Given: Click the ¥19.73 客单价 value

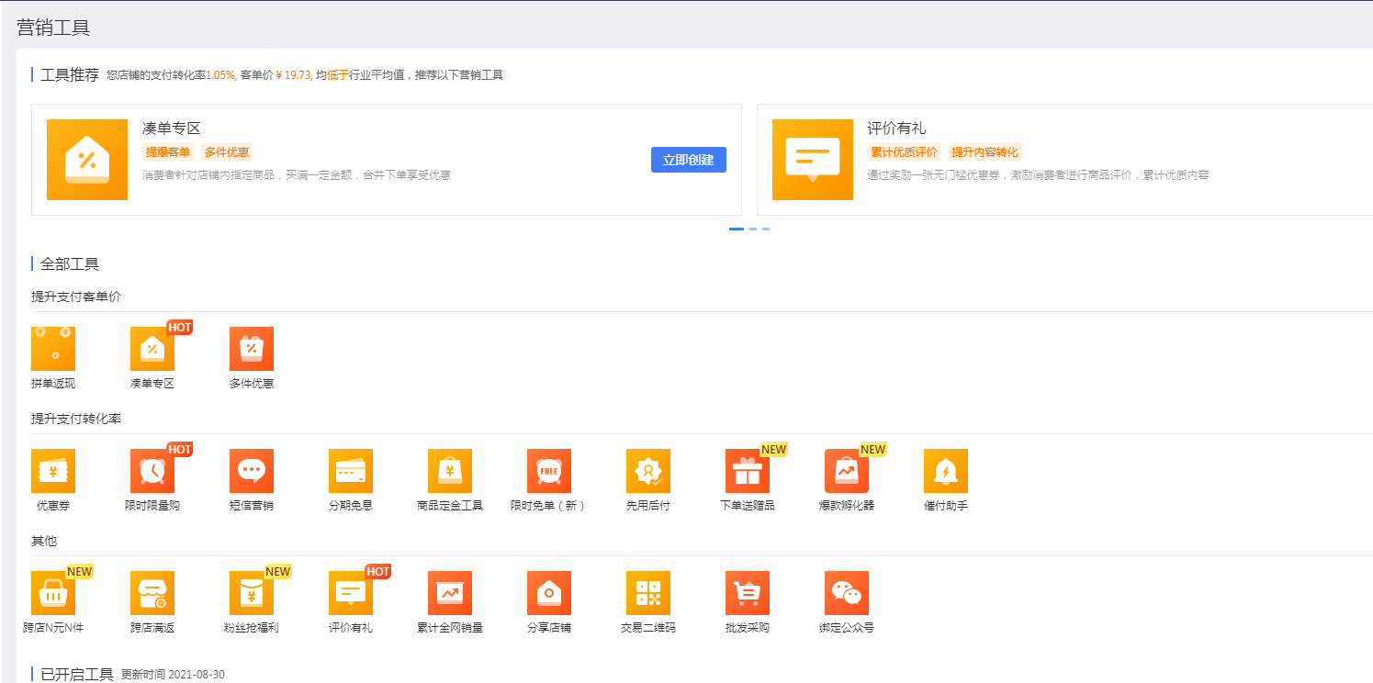Looking at the screenshot, I should pyautogui.click(x=293, y=75).
